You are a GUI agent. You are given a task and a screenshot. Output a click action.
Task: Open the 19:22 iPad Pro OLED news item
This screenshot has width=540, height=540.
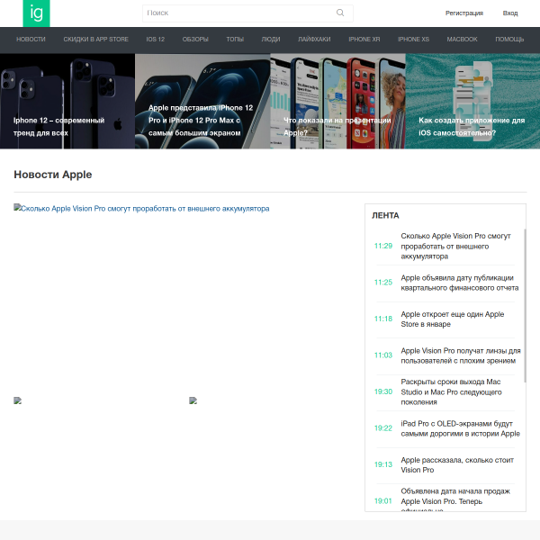tap(447, 428)
